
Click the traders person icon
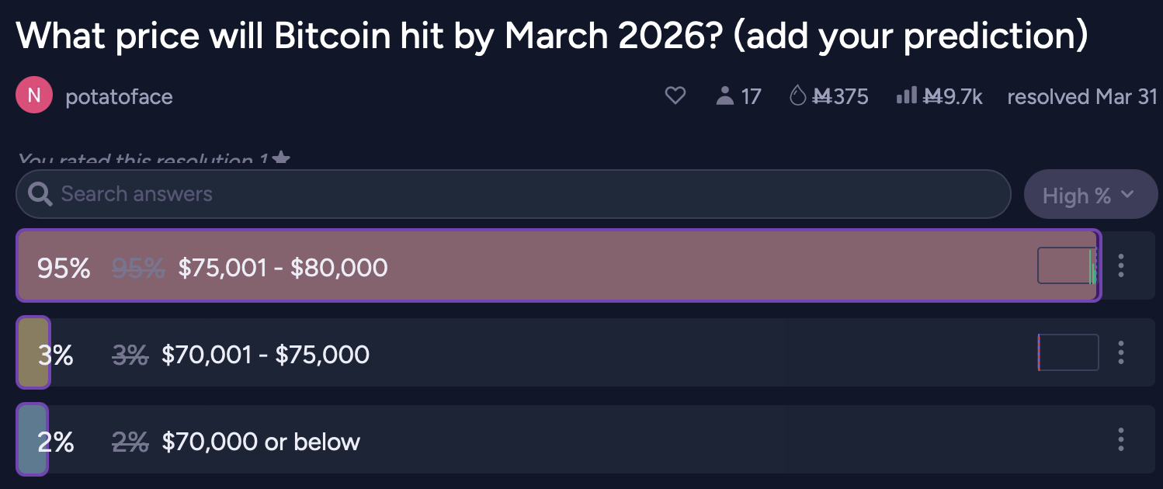(x=725, y=96)
